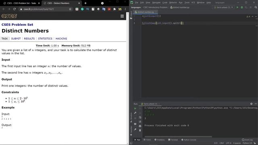Viewport: 258px width, 145px height.
Task: Click the green Run button in PyCharm toolbar
Action: tap(237, 7)
